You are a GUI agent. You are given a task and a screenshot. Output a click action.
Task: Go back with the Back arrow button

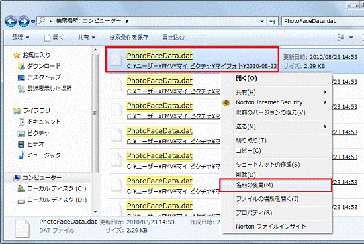(x=11, y=22)
